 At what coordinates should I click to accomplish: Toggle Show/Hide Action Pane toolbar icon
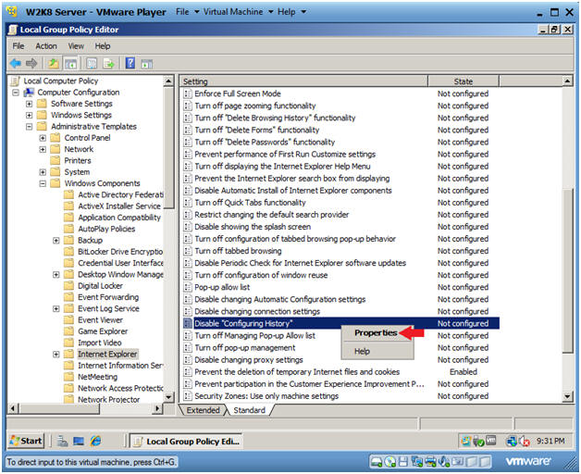[147, 64]
